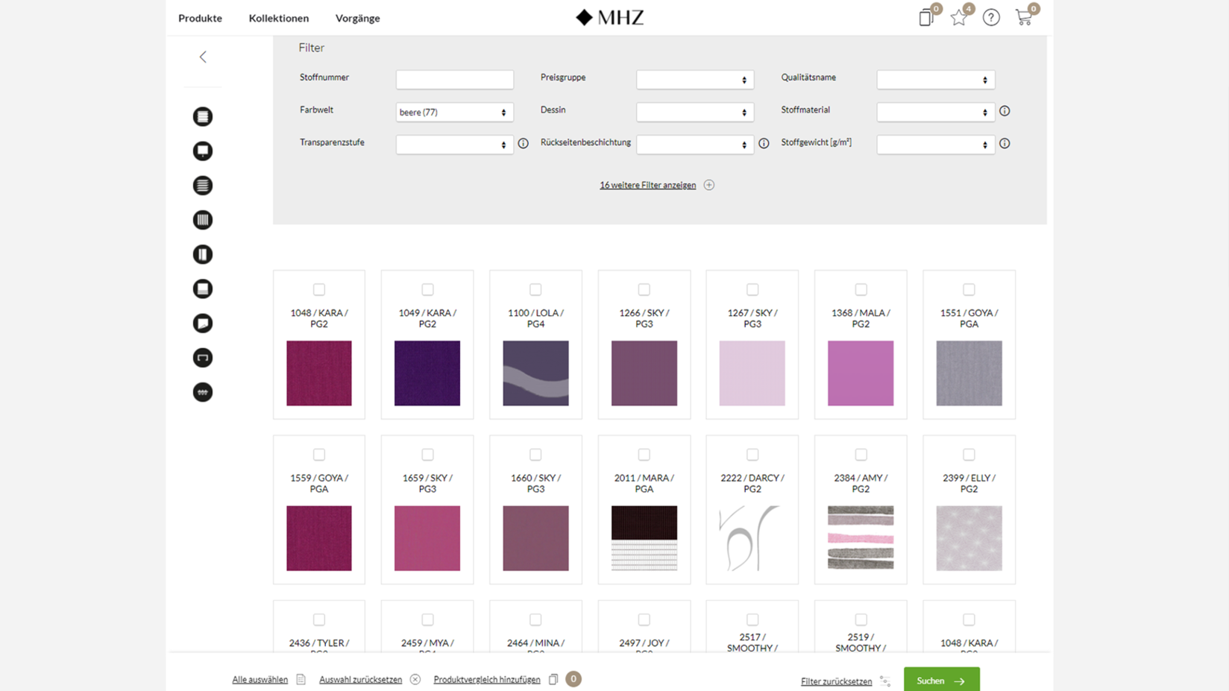Expand the Preisgruppe dropdown
Screen dimensions: 1229x691
point(694,80)
